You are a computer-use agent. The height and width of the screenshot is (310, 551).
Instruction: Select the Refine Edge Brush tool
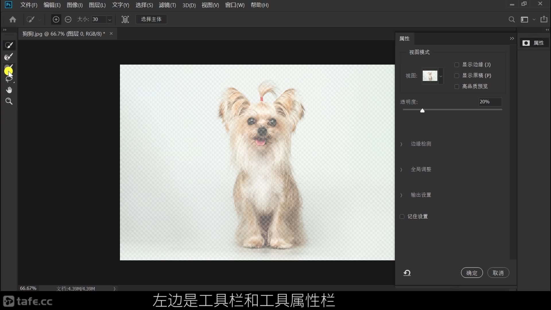point(9,57)
